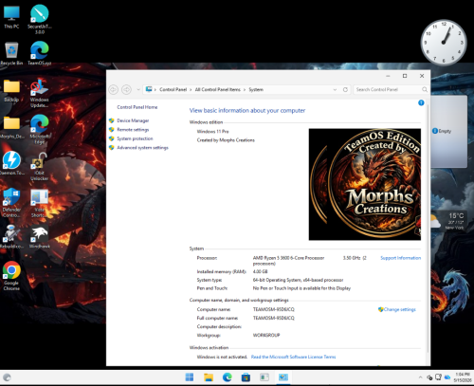Open File Explorer from the taskbar

click(209, 377)
